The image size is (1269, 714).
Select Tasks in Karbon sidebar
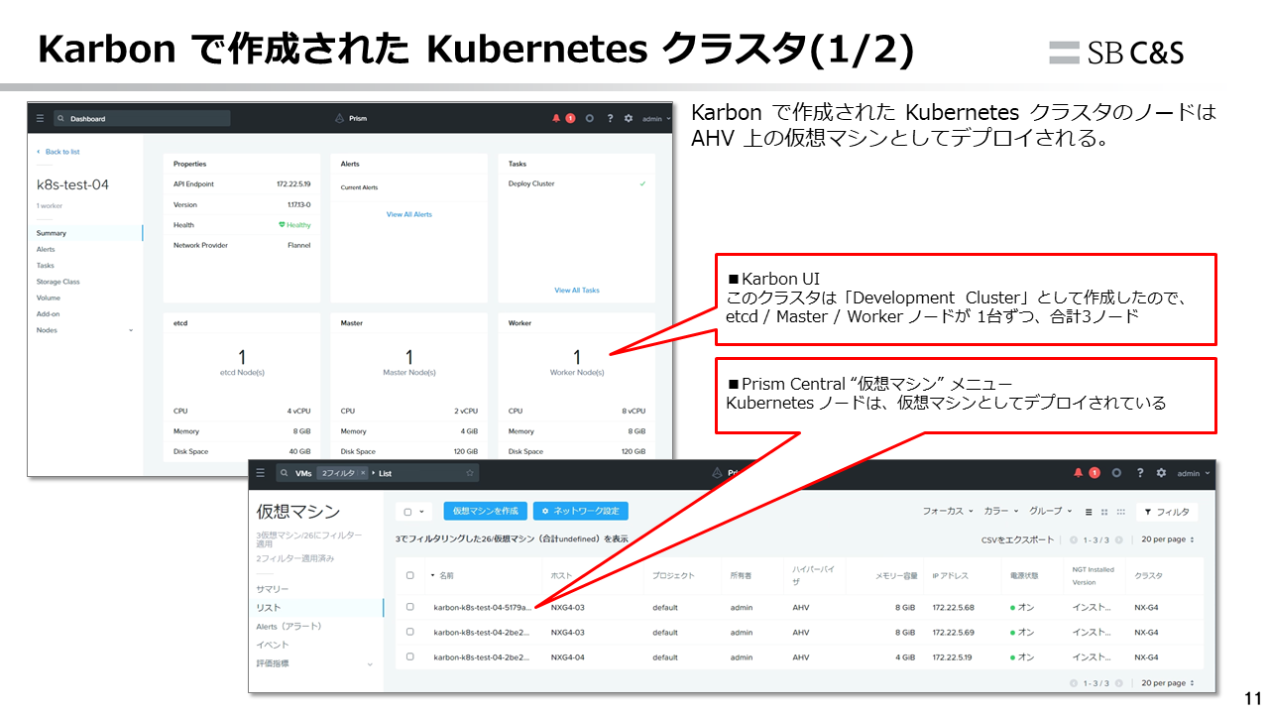pos(45,266)
